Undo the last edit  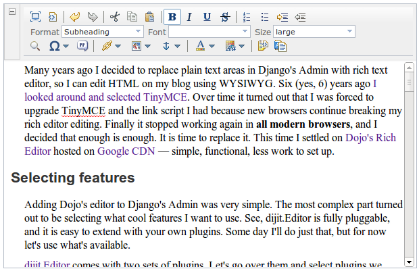pos(75,17)
